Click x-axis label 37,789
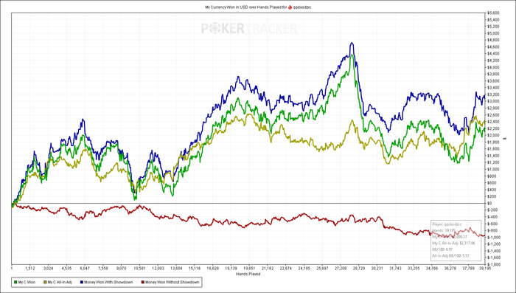 469,269
